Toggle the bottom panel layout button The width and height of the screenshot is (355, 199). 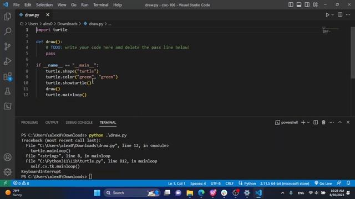tap(299, 5)
